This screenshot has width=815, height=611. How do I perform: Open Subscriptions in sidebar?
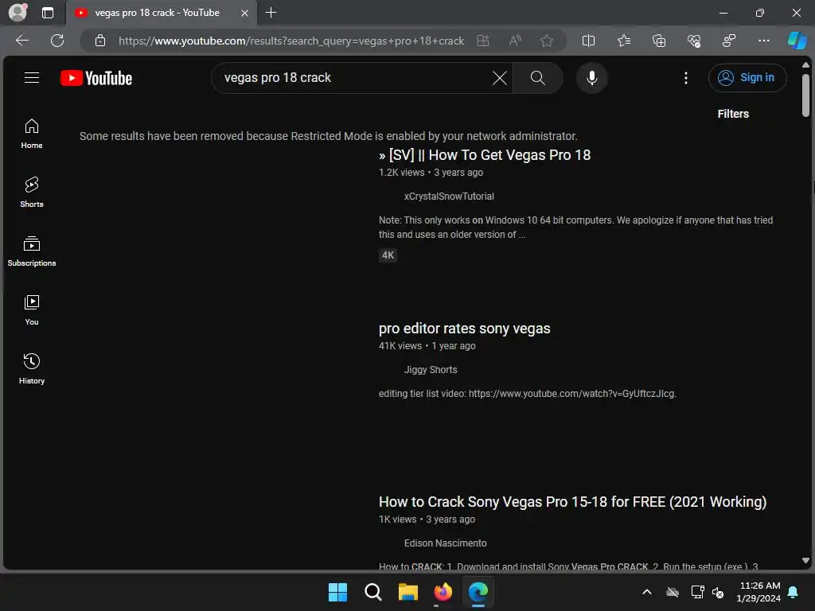32,251
